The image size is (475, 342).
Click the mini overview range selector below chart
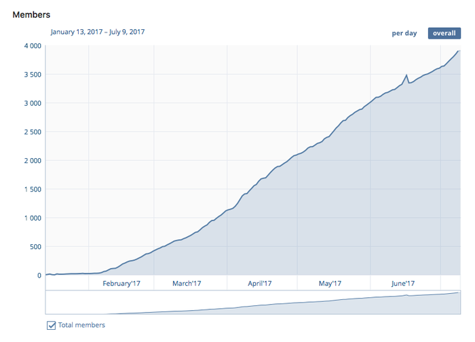tap(253, 303)
